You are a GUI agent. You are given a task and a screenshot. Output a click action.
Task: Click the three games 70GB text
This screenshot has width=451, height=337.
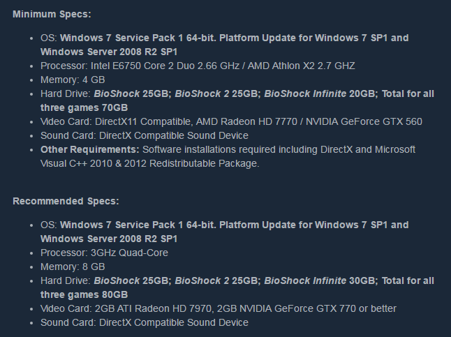[x=84, y=107]
